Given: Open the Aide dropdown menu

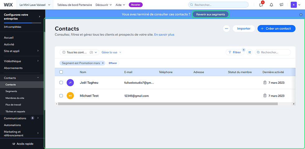Looking at the screenshot, I should (x=120, y=5).
